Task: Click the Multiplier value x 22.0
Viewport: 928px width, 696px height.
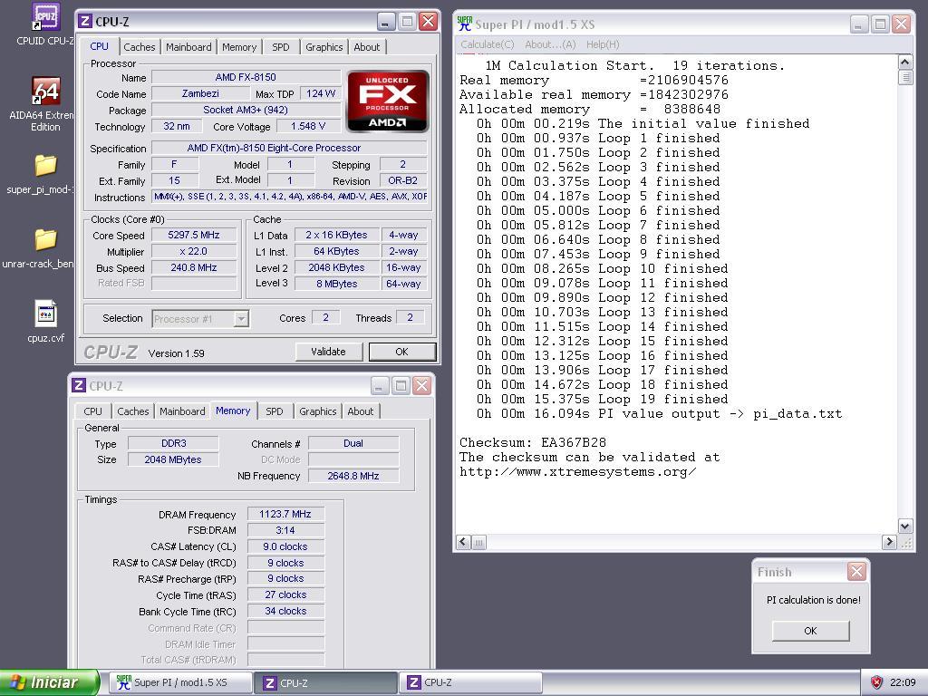Action: click(x=194, y=251)
